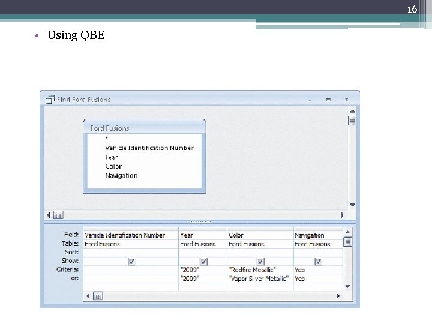
Task: Click Table cell under Vehicle Identification Number
Action: click(131, 244)
